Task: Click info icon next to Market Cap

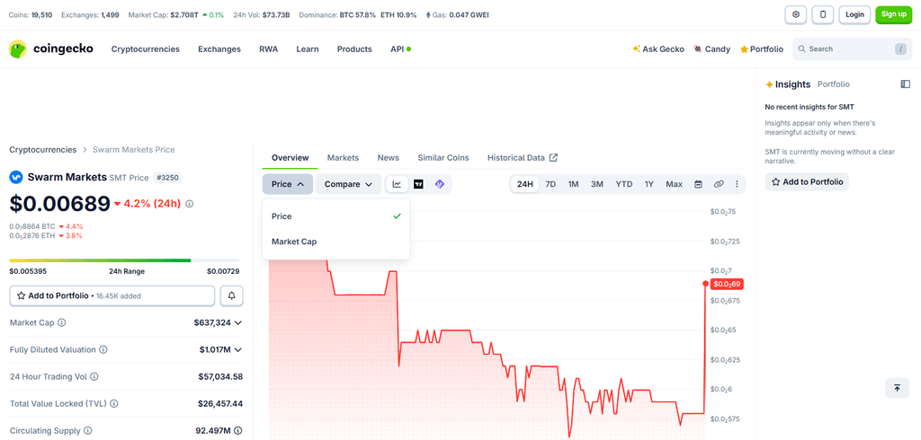Action: (62, 322)
